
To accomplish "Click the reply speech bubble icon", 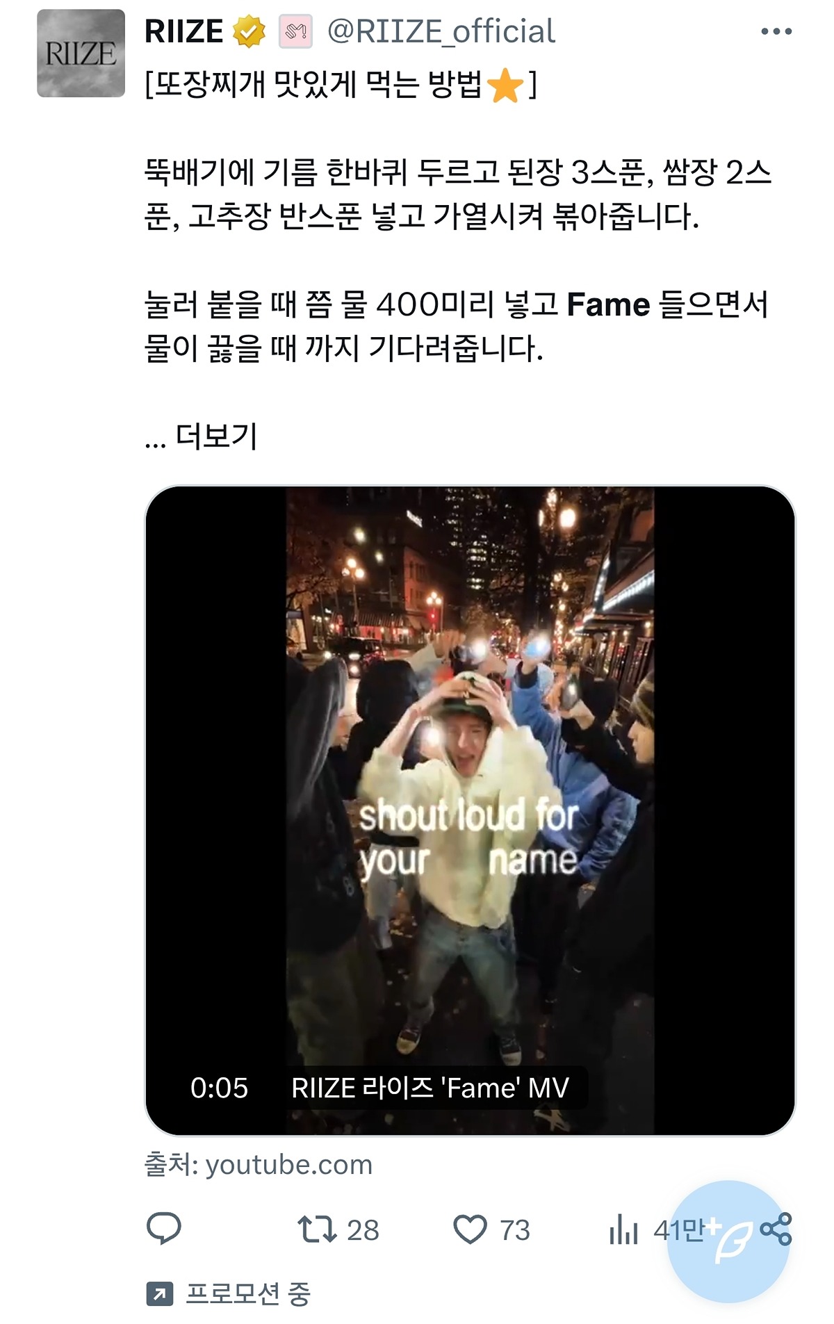I will (x=164, y=1229).
